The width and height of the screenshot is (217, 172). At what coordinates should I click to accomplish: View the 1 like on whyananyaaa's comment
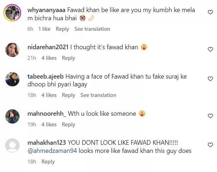(x=44, y=29)
